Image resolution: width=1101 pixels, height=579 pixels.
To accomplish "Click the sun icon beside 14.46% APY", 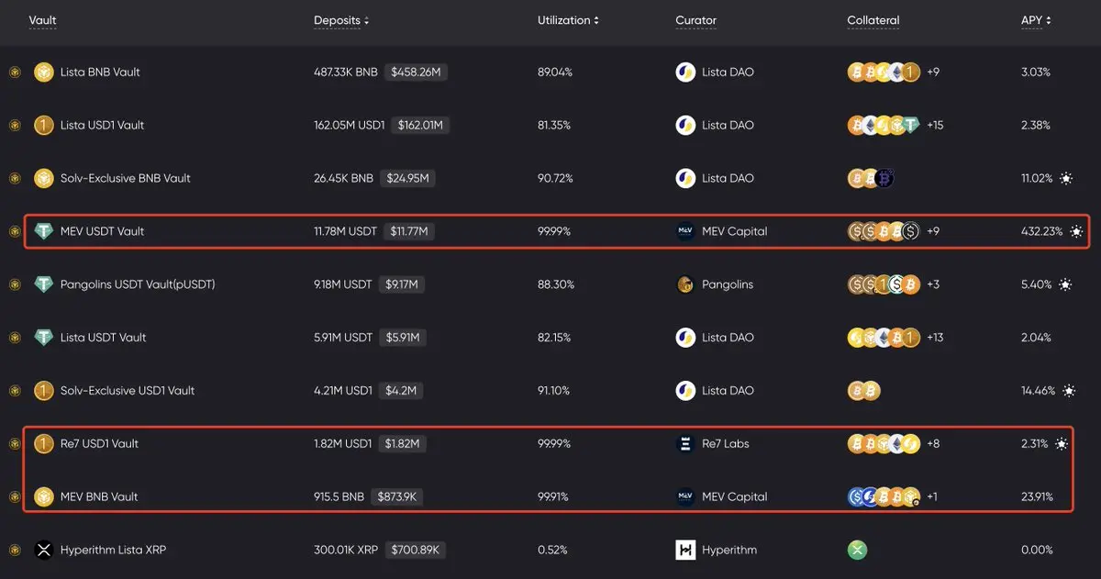I will click(1068, 391).
